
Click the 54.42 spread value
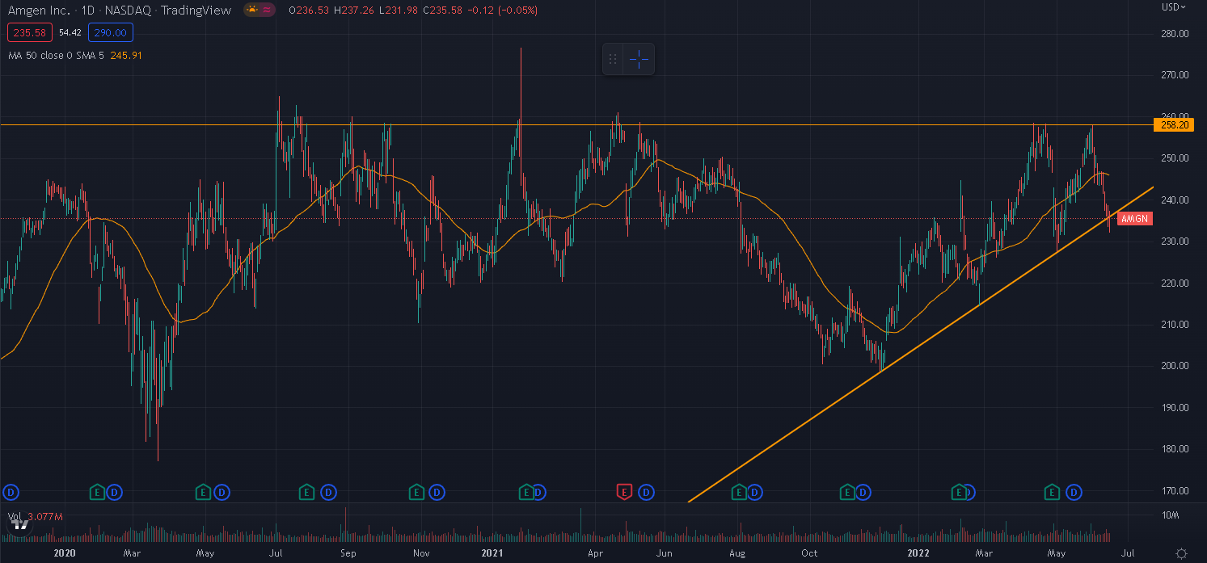coord(70,32)
